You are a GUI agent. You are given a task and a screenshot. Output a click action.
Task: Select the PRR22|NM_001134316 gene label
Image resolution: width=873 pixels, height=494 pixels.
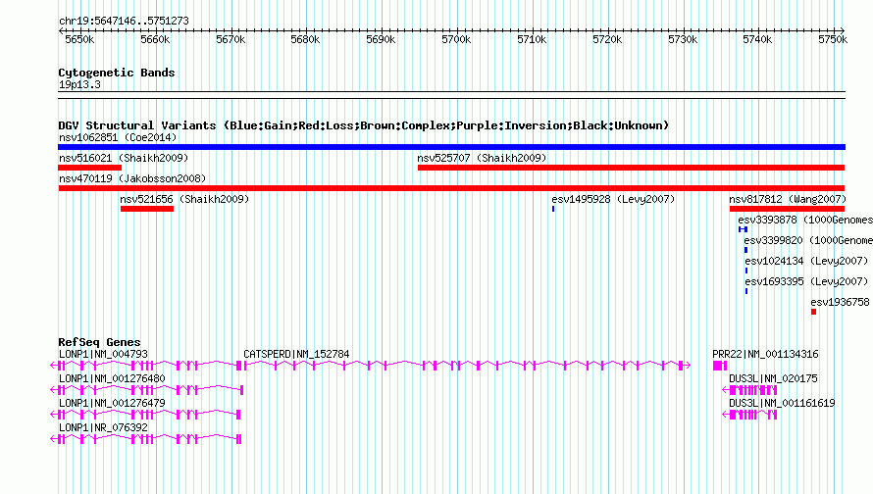pyautogui.click(x=765, y=354)
